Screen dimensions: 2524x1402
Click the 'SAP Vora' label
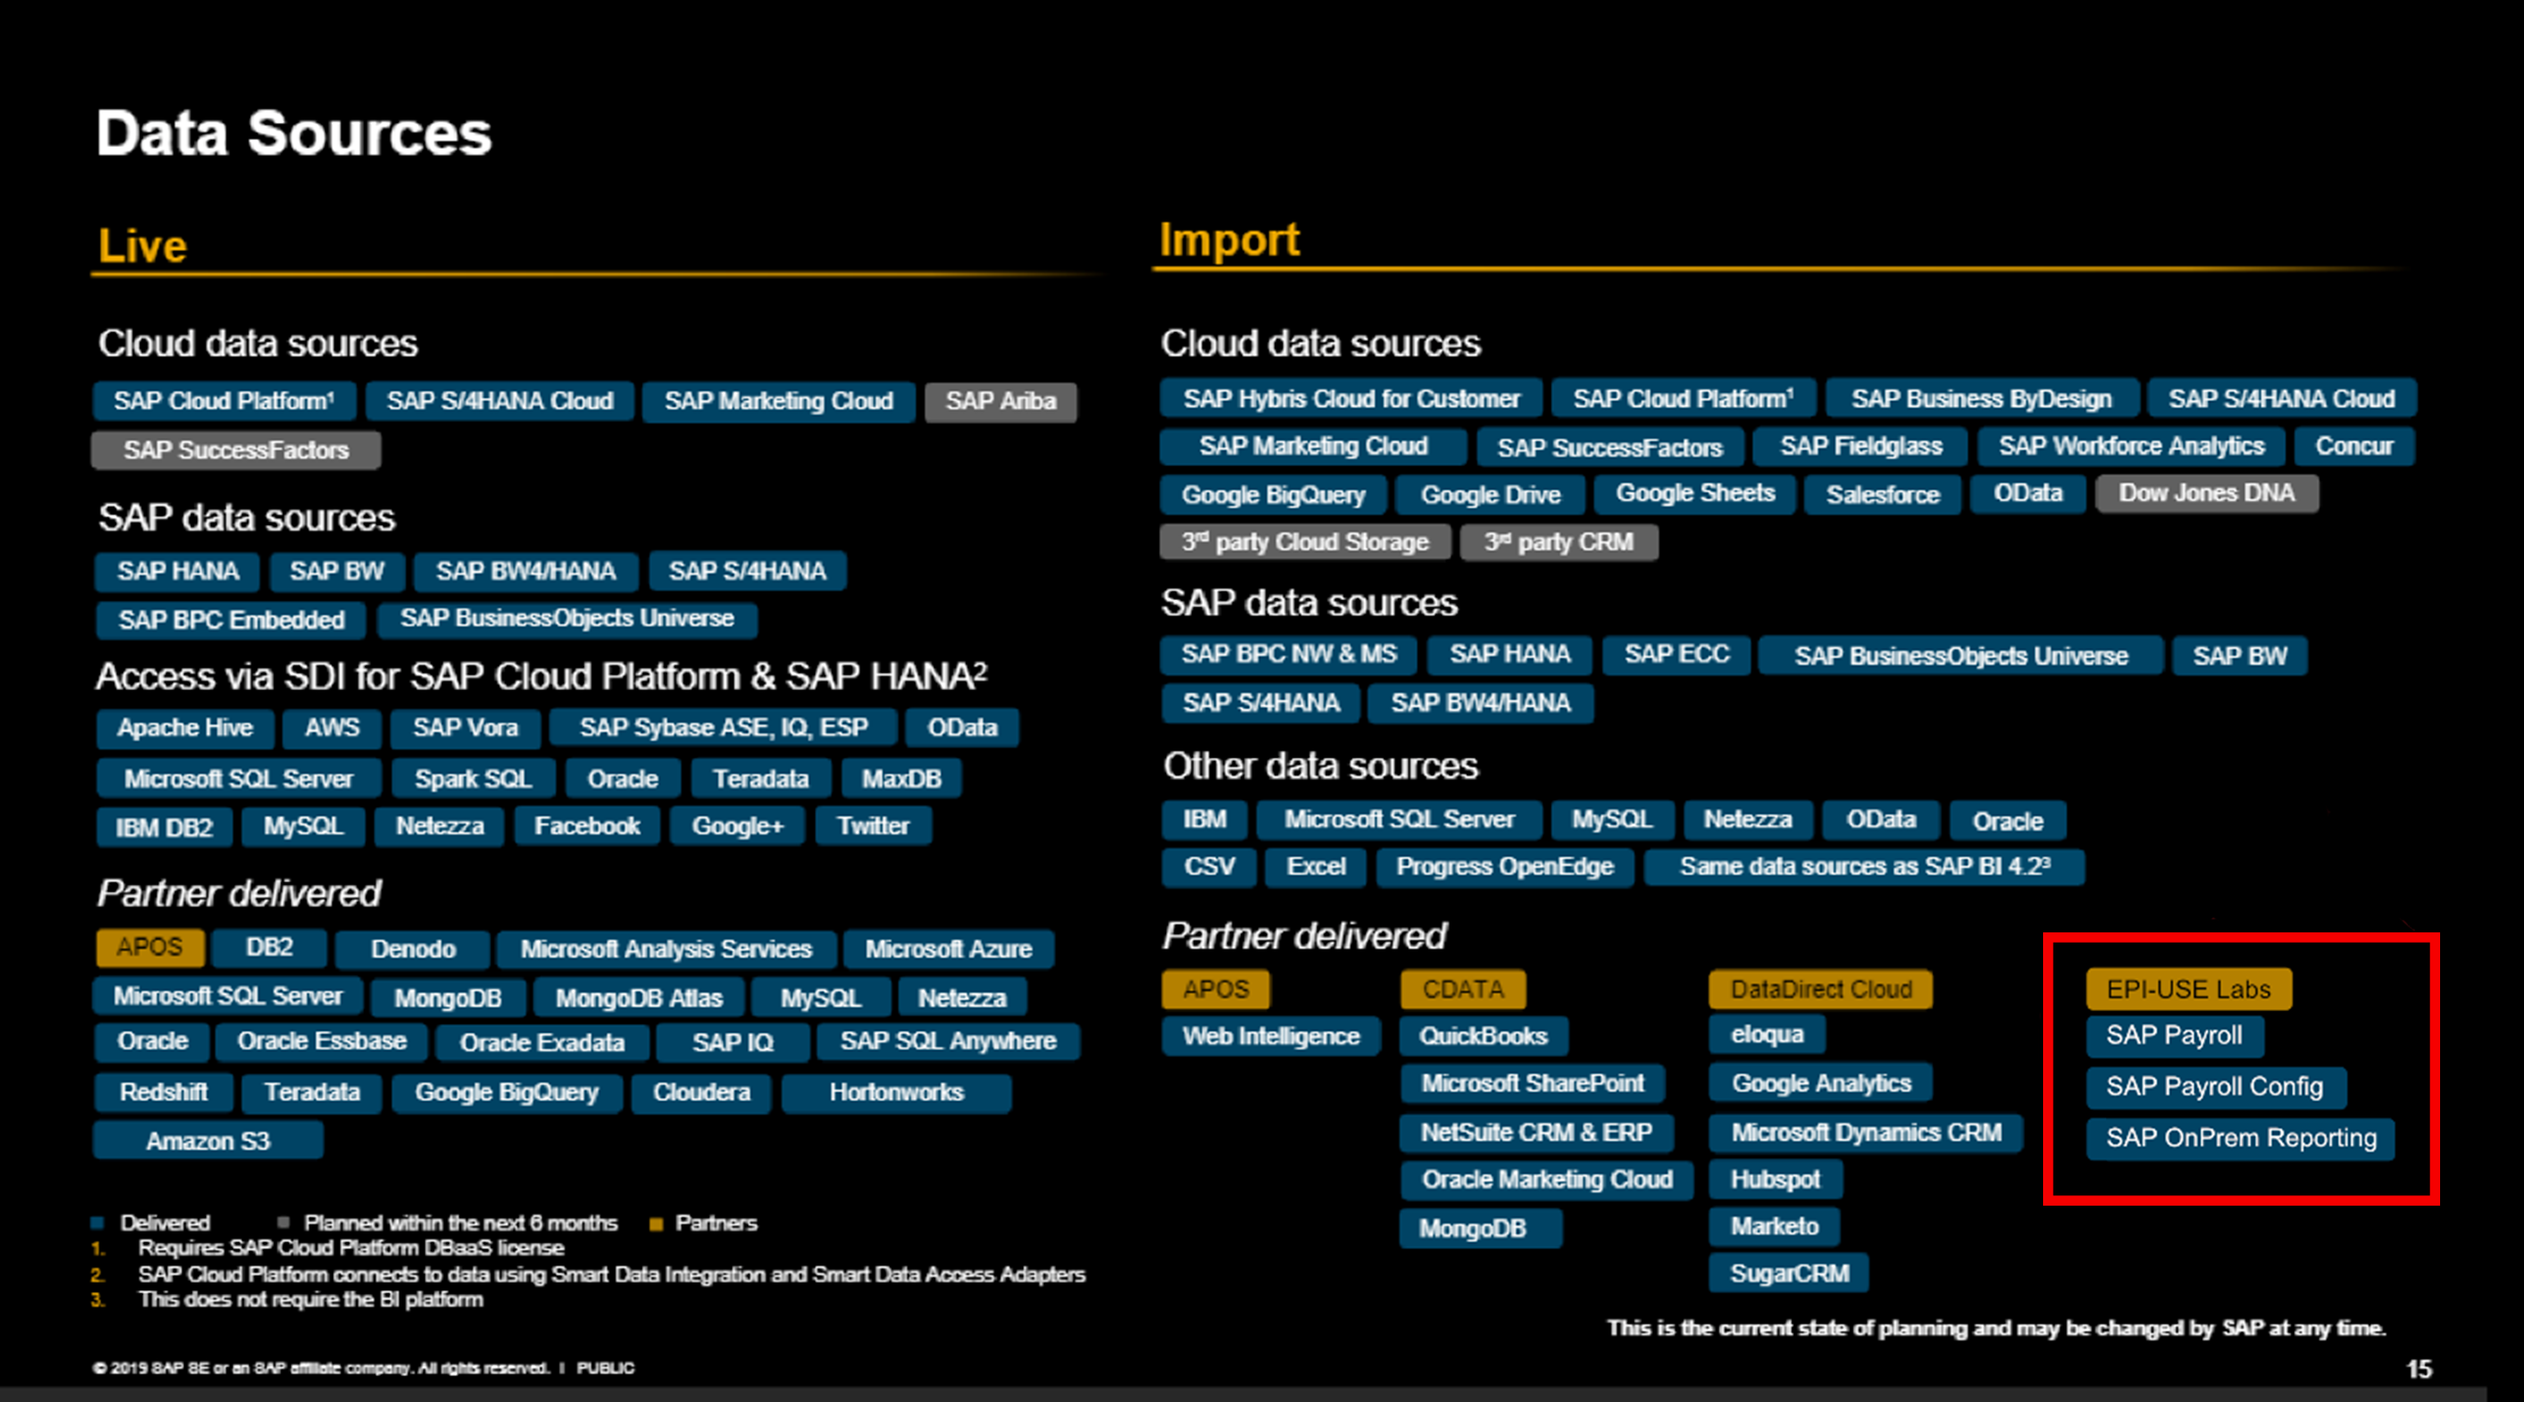coord(465,728)
